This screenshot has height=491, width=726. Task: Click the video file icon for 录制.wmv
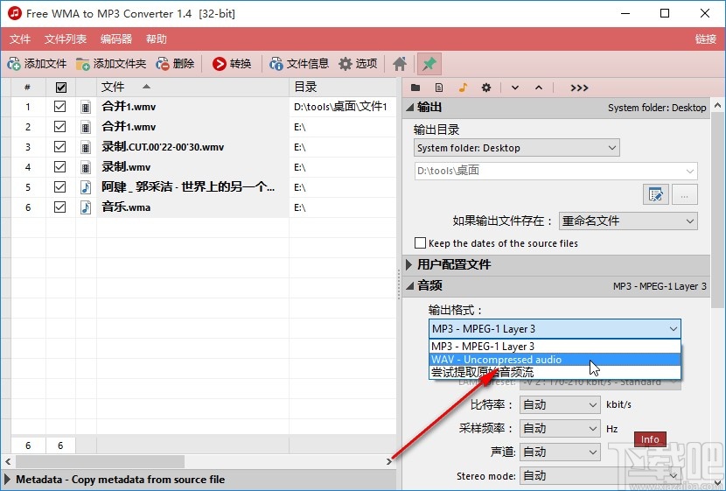click(86, 167)
